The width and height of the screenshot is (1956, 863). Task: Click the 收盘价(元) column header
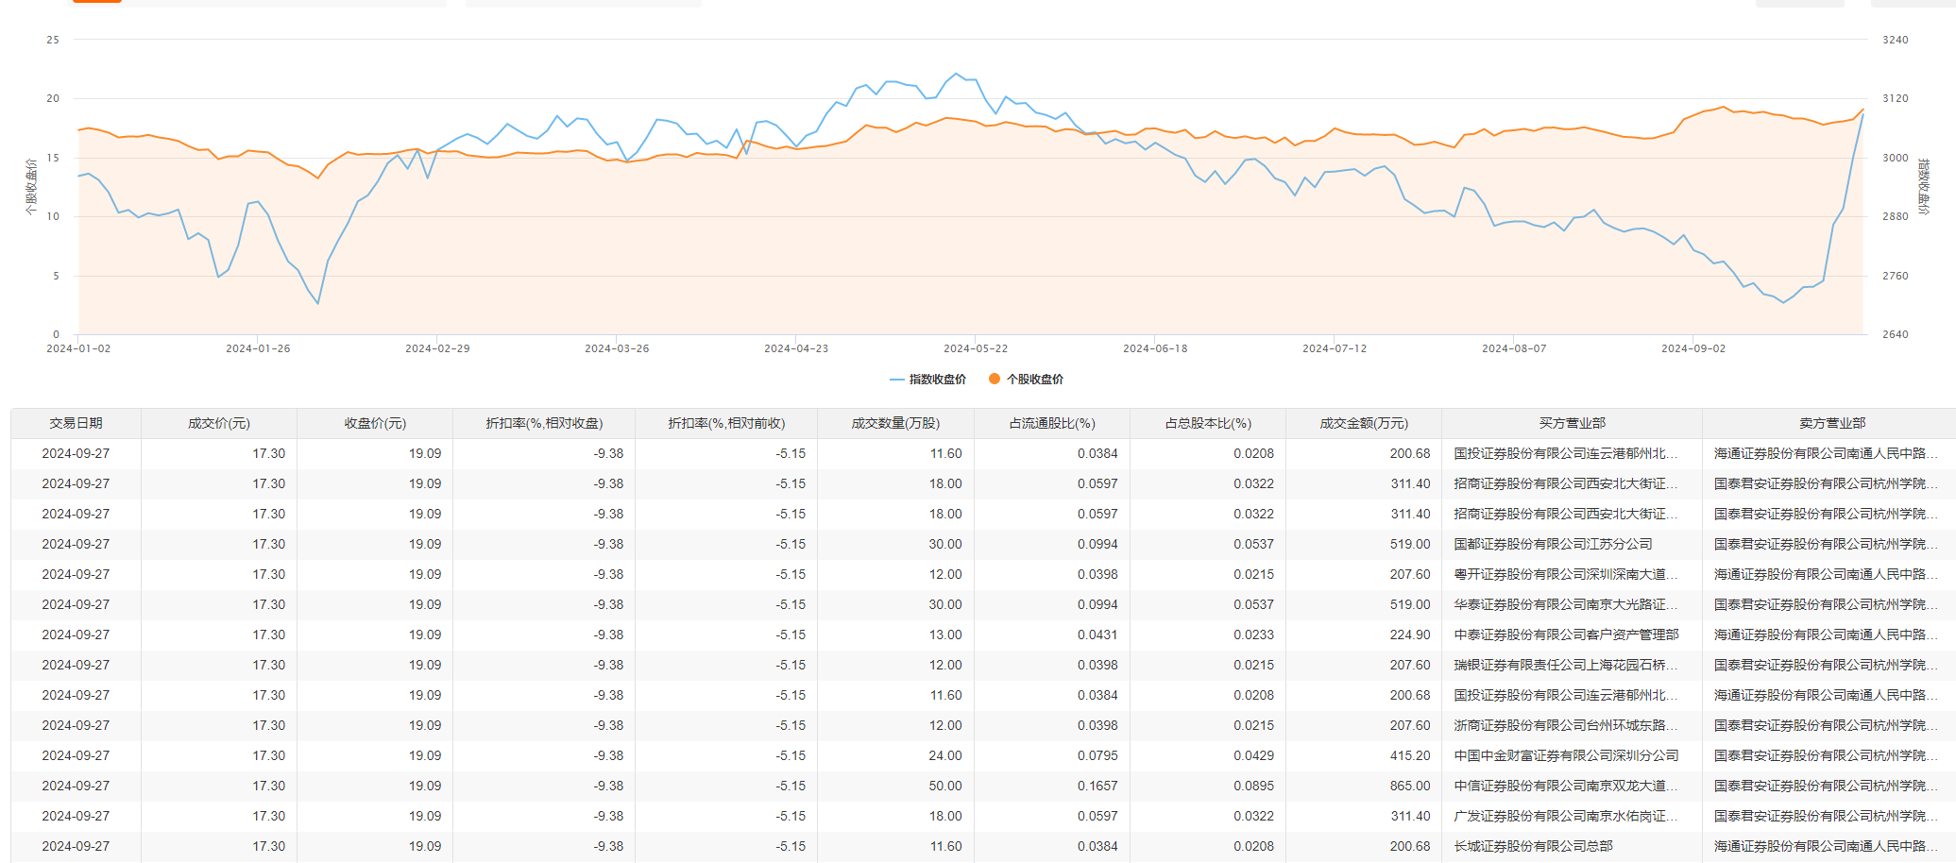tap(375, 423)
